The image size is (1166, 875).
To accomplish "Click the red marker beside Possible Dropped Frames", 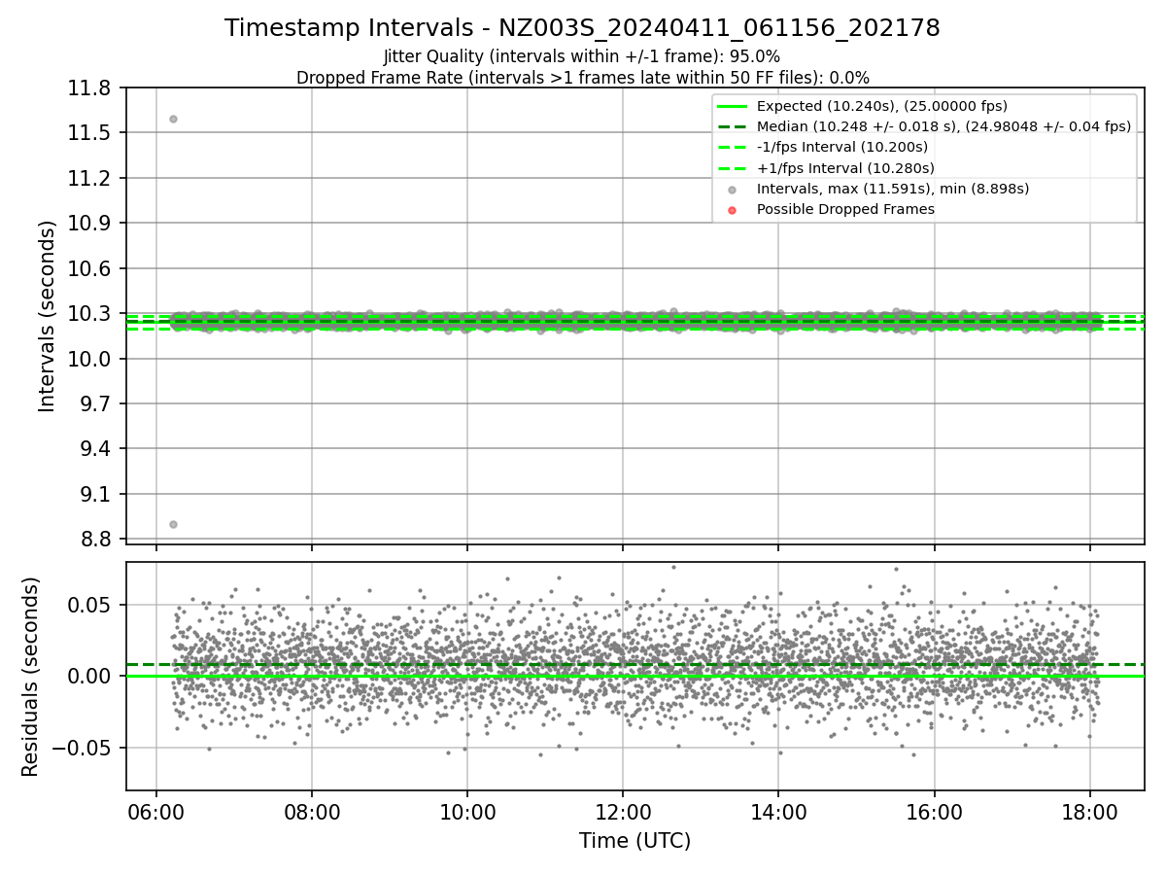I will 733,210.
